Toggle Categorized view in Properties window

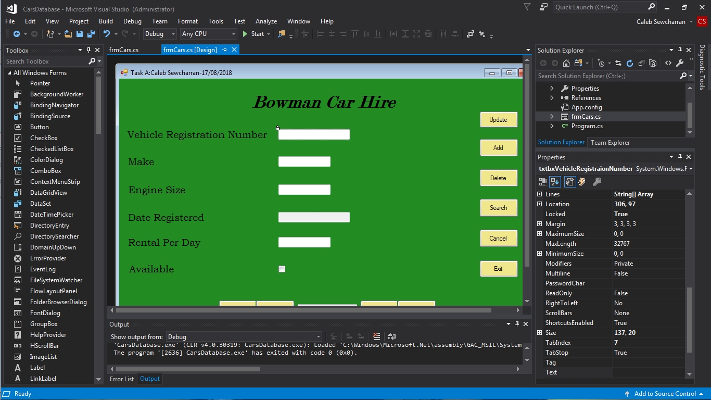point(542,182)
